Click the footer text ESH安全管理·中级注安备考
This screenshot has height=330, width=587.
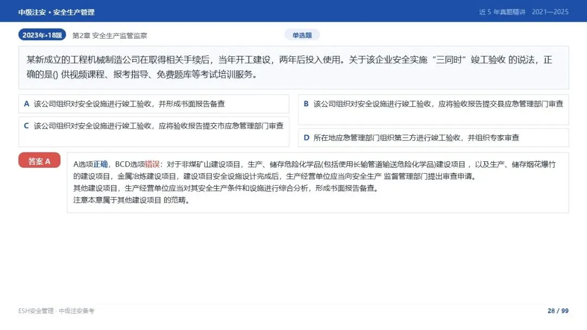[56, 311]
